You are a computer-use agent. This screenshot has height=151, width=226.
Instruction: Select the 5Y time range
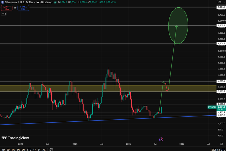[39, 150]
